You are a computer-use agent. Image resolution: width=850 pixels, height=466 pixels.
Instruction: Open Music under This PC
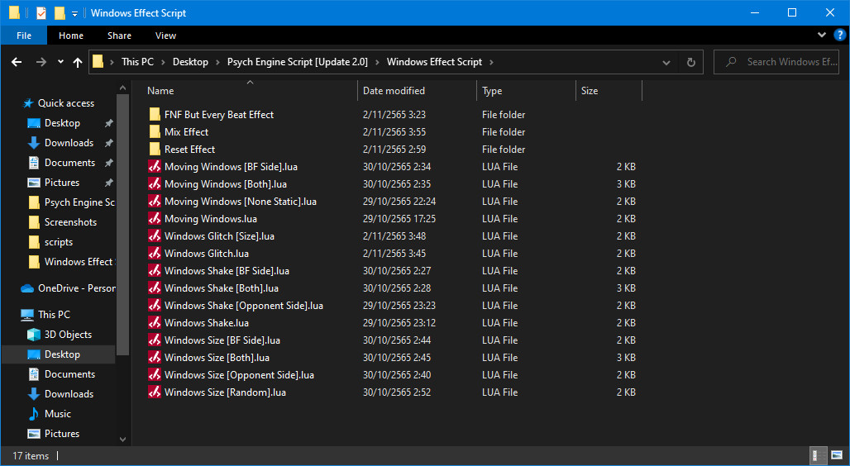57,413
